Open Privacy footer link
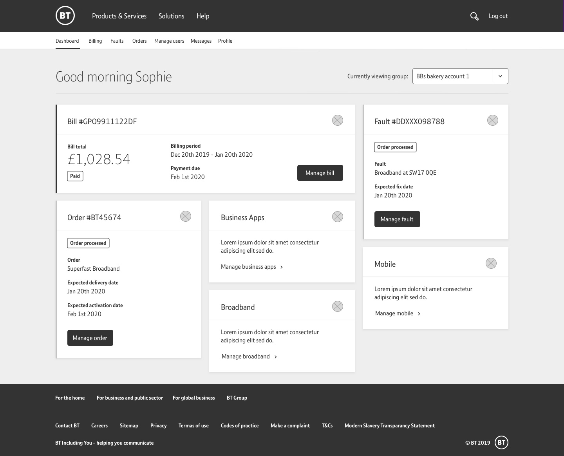This screenshot has height=456, width=564. click(159, 425)
